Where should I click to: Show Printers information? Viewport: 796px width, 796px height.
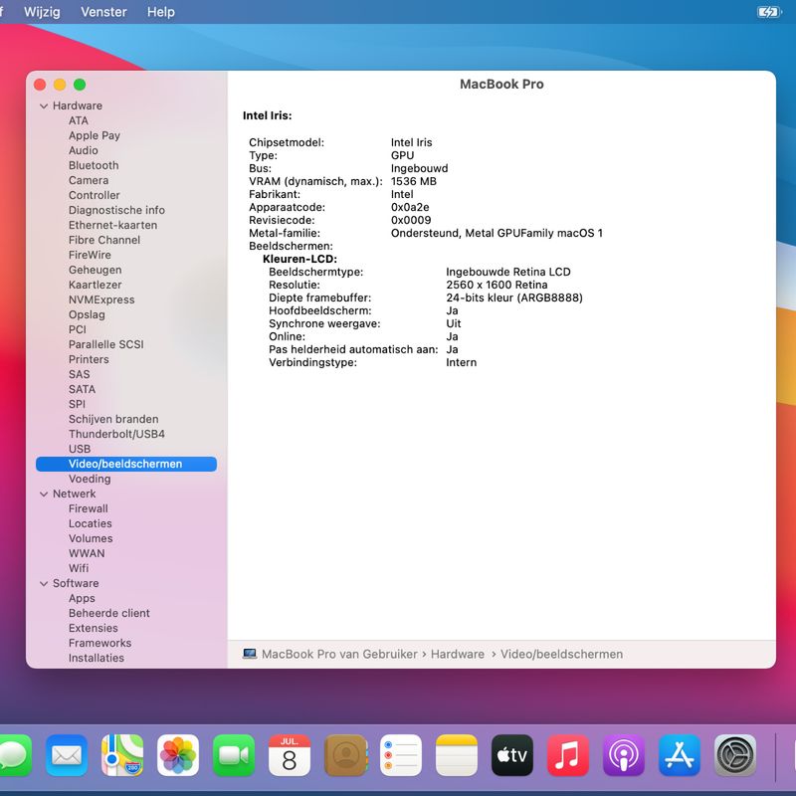(x=89, y=359)
